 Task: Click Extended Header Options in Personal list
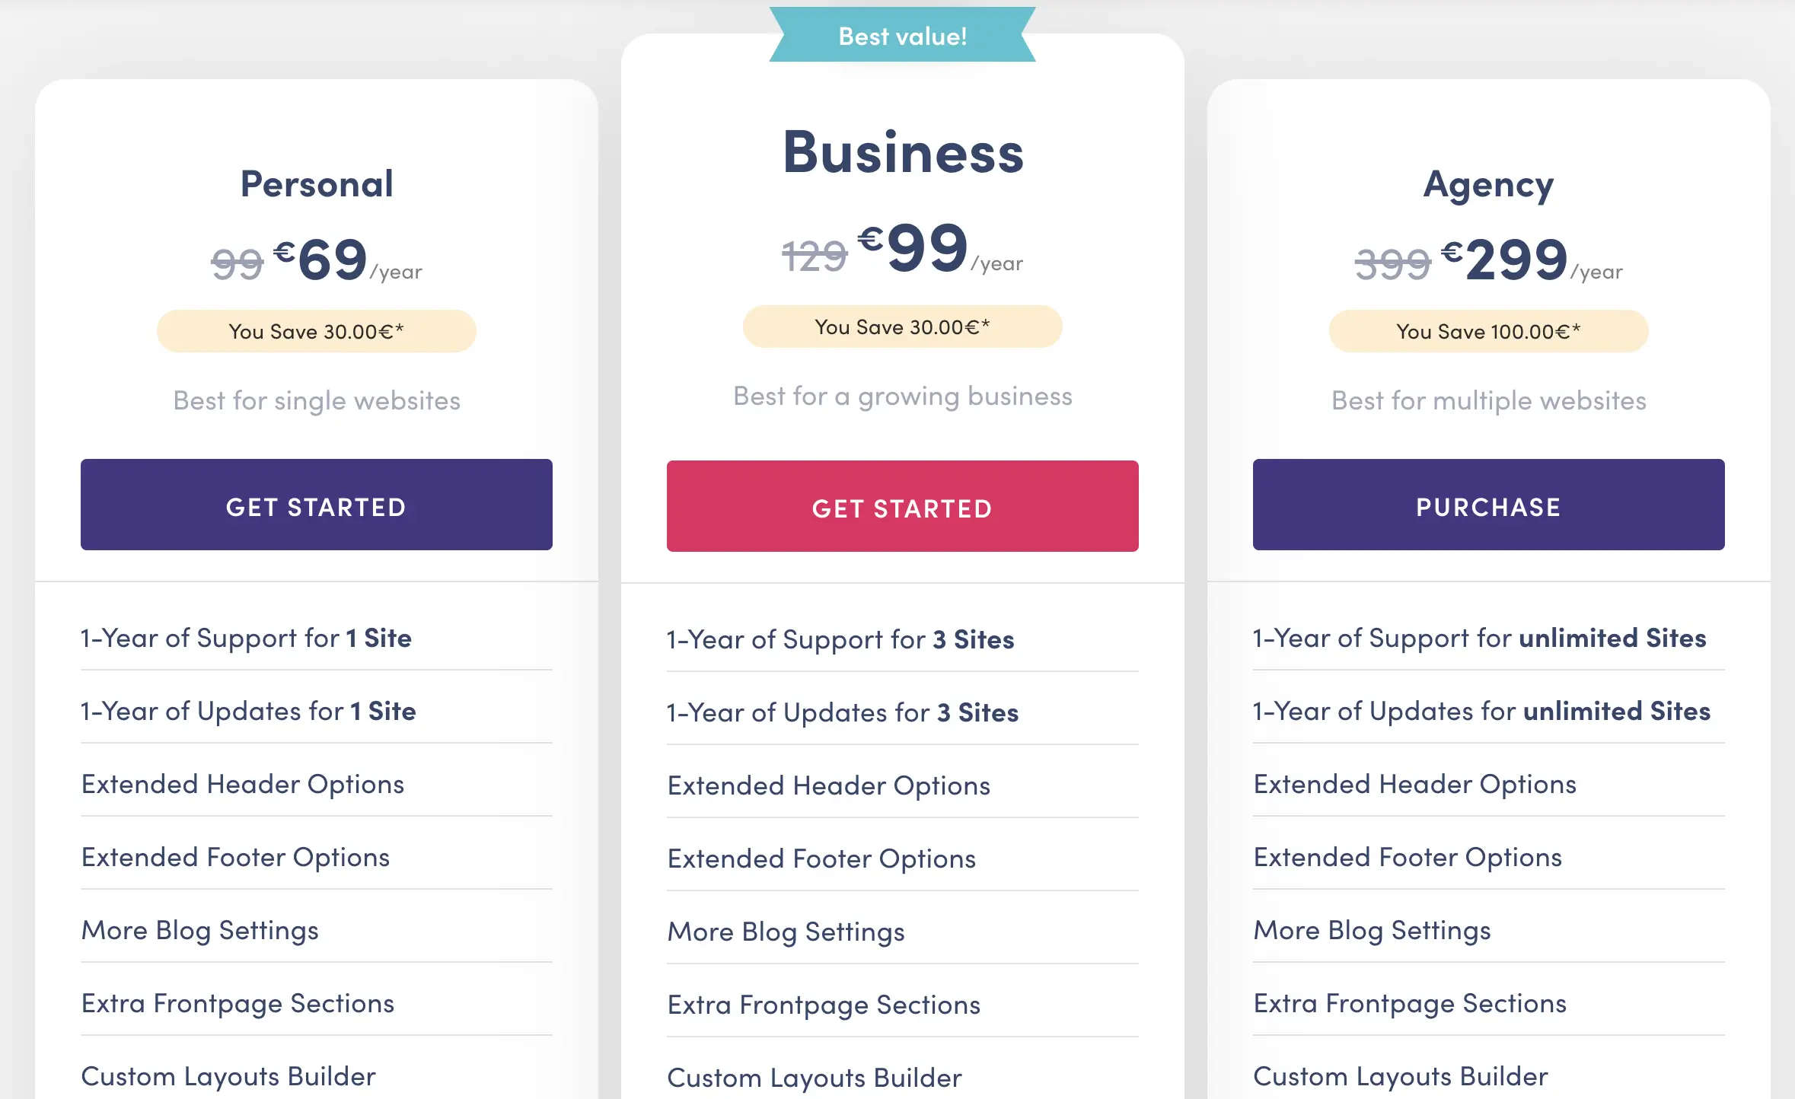243,784
